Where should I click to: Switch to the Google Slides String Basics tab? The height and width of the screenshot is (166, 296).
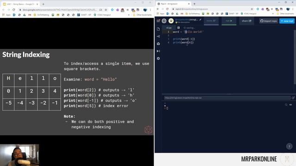[20, 4]
